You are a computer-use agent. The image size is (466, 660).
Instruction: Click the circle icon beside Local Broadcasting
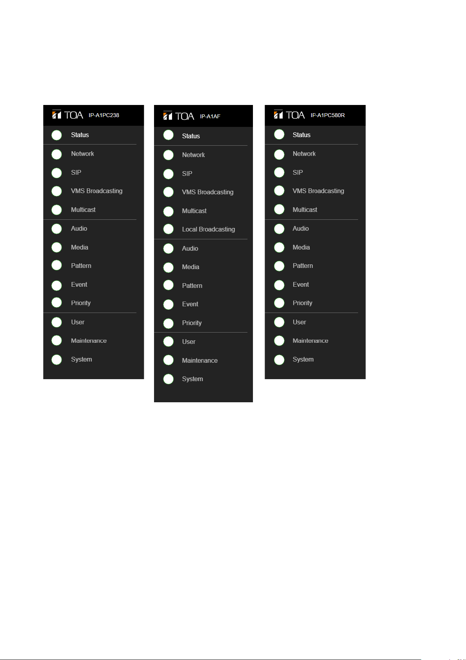[168, 229]
